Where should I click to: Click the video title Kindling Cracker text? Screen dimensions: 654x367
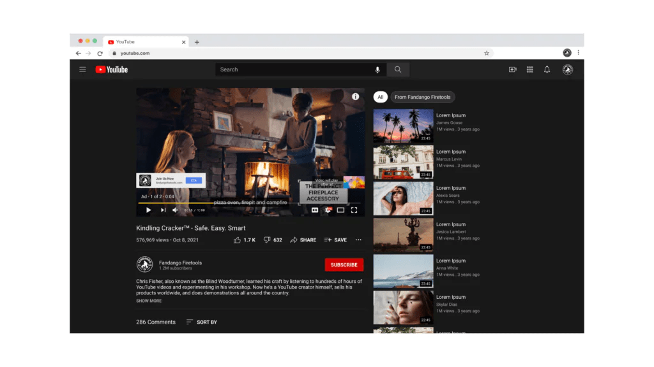[x=190, y=228]
